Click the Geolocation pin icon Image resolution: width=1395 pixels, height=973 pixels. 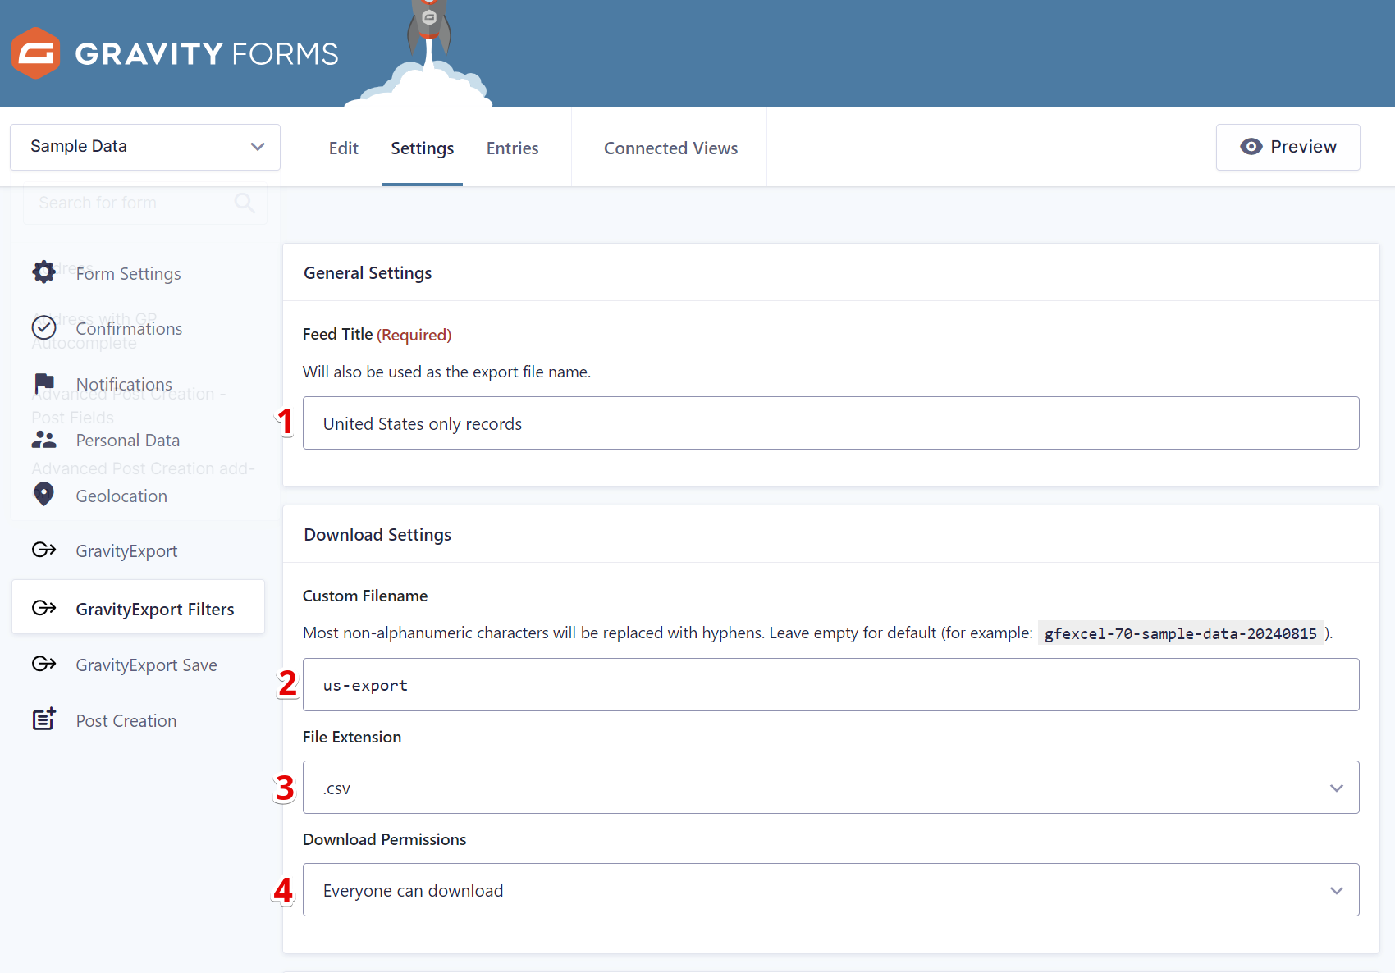[x=43, y=494]
